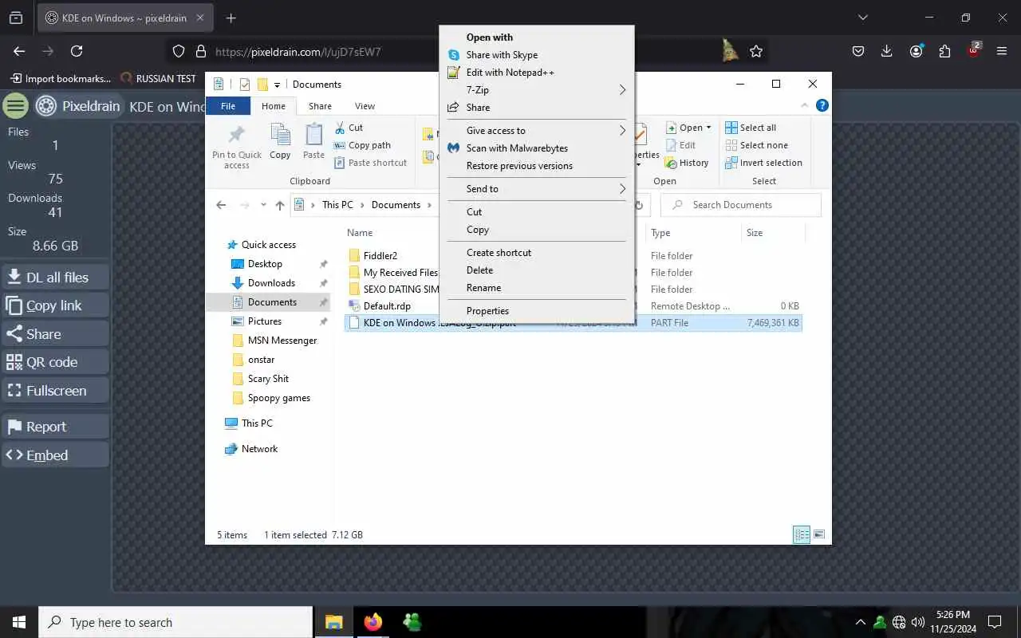Click Paste shortcut in ribbon
Image resolution: width=1021 pixels, height=638 pixels.
371,163
